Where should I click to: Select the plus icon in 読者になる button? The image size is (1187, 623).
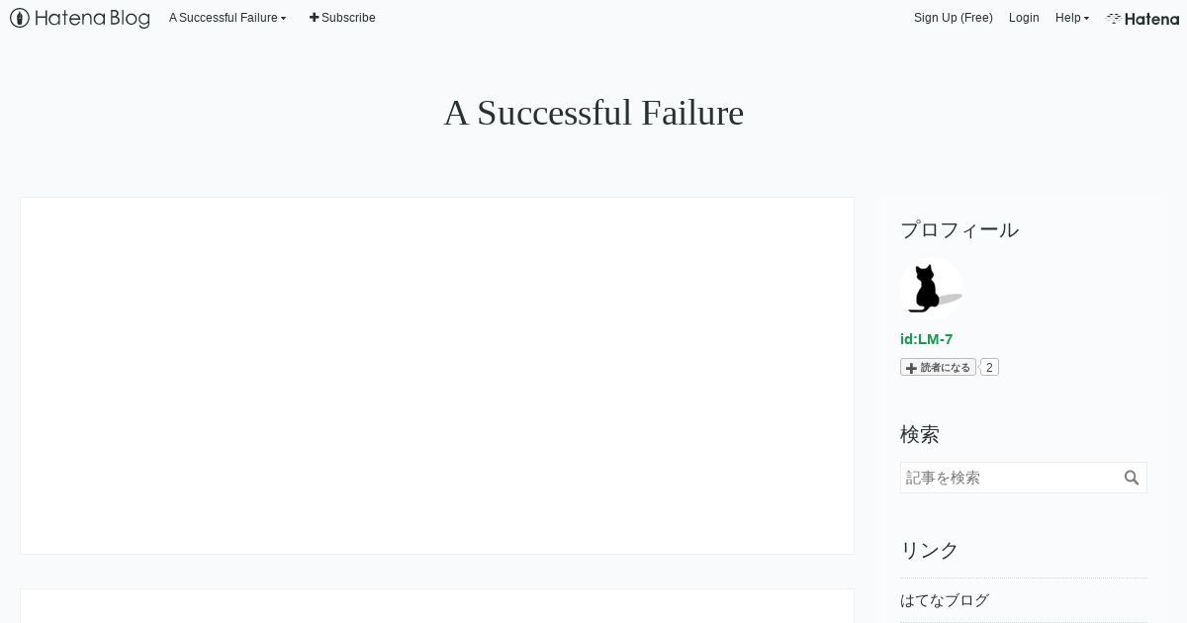(911, 368)
